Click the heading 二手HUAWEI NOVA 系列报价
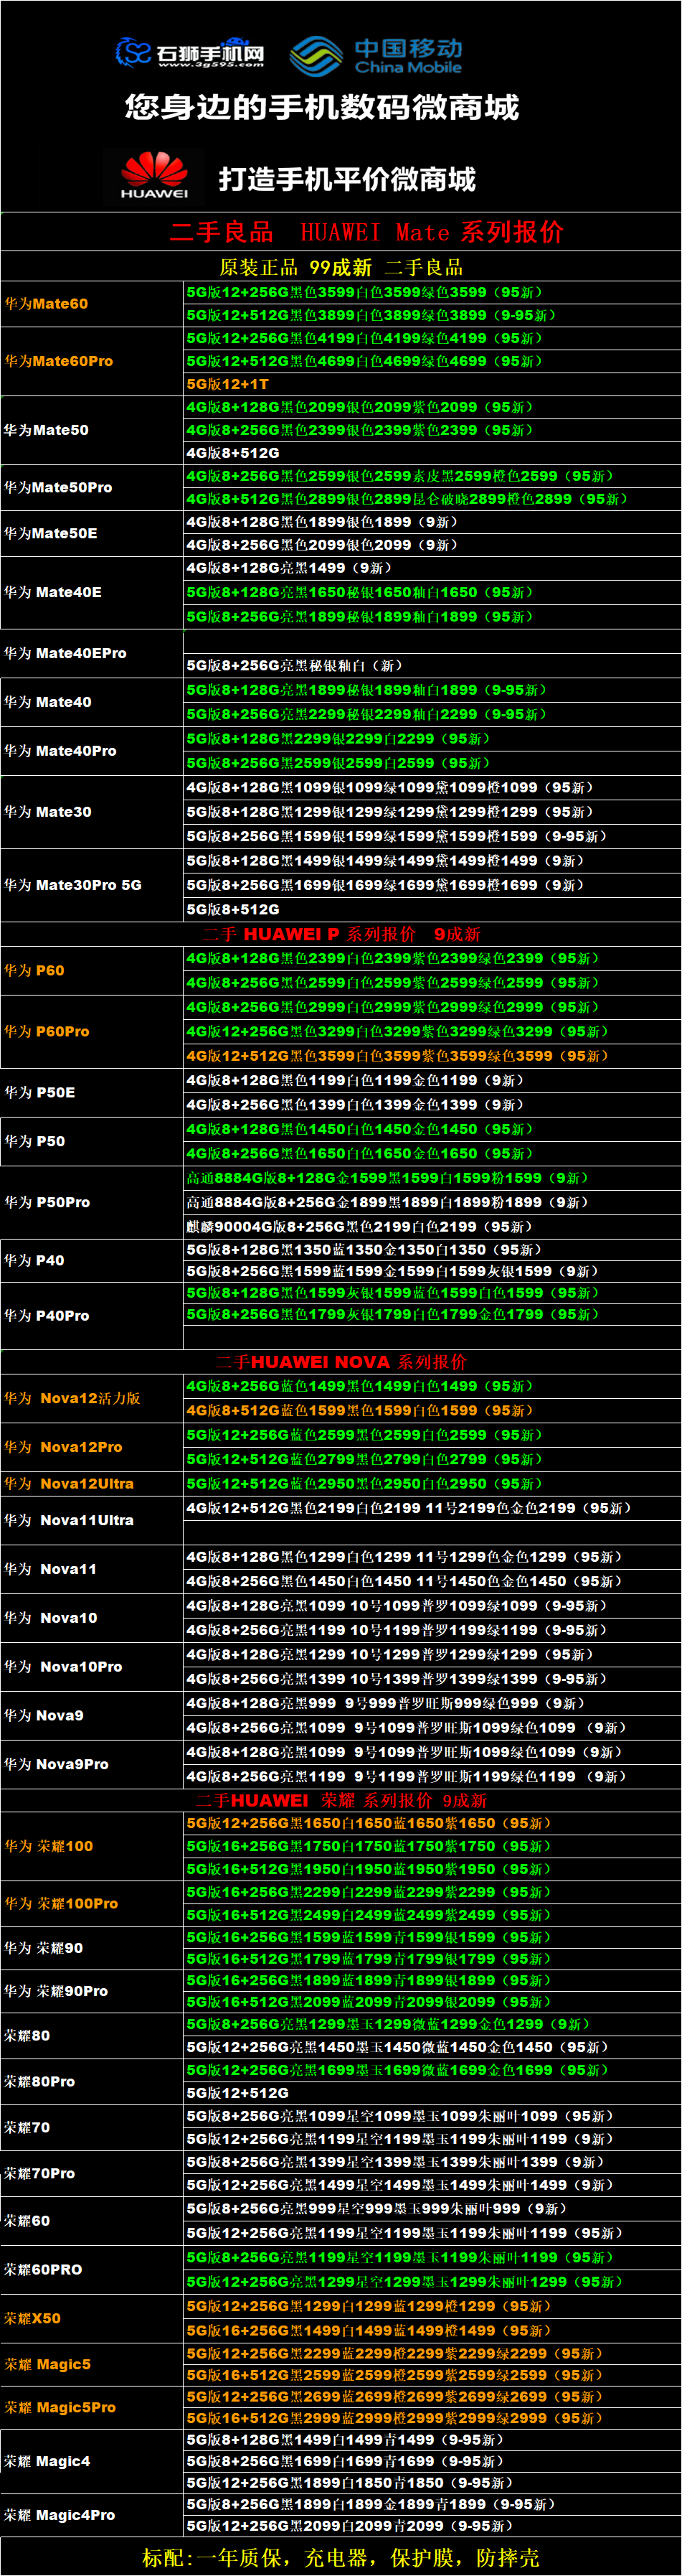The image size is (682, 2576). pos(341,1362)
